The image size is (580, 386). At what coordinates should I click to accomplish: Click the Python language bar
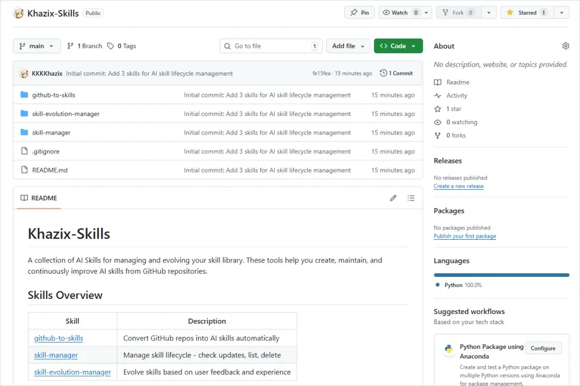click(x=501, y=275)
